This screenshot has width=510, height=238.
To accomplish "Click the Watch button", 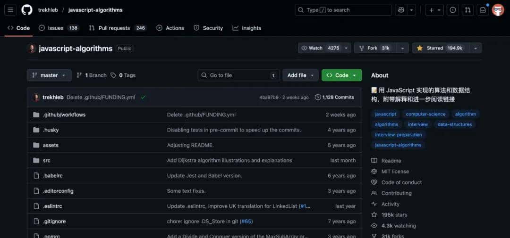I will 320,48.
